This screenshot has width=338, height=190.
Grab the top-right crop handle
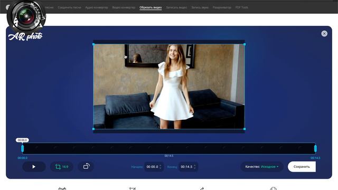point(245,44)
